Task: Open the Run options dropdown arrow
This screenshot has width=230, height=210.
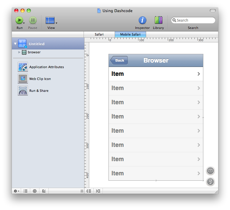Action: click(x=24, y=23)
